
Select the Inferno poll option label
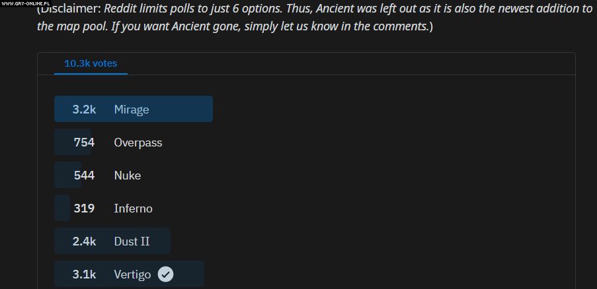[x=133, y=209]
